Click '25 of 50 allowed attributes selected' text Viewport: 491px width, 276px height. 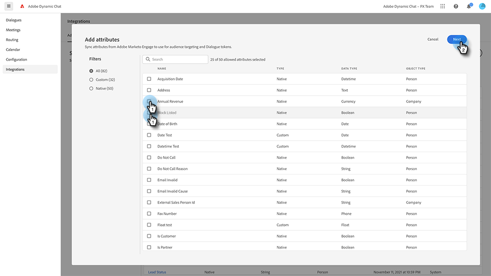pyautogui.click(x=238, y=60)
